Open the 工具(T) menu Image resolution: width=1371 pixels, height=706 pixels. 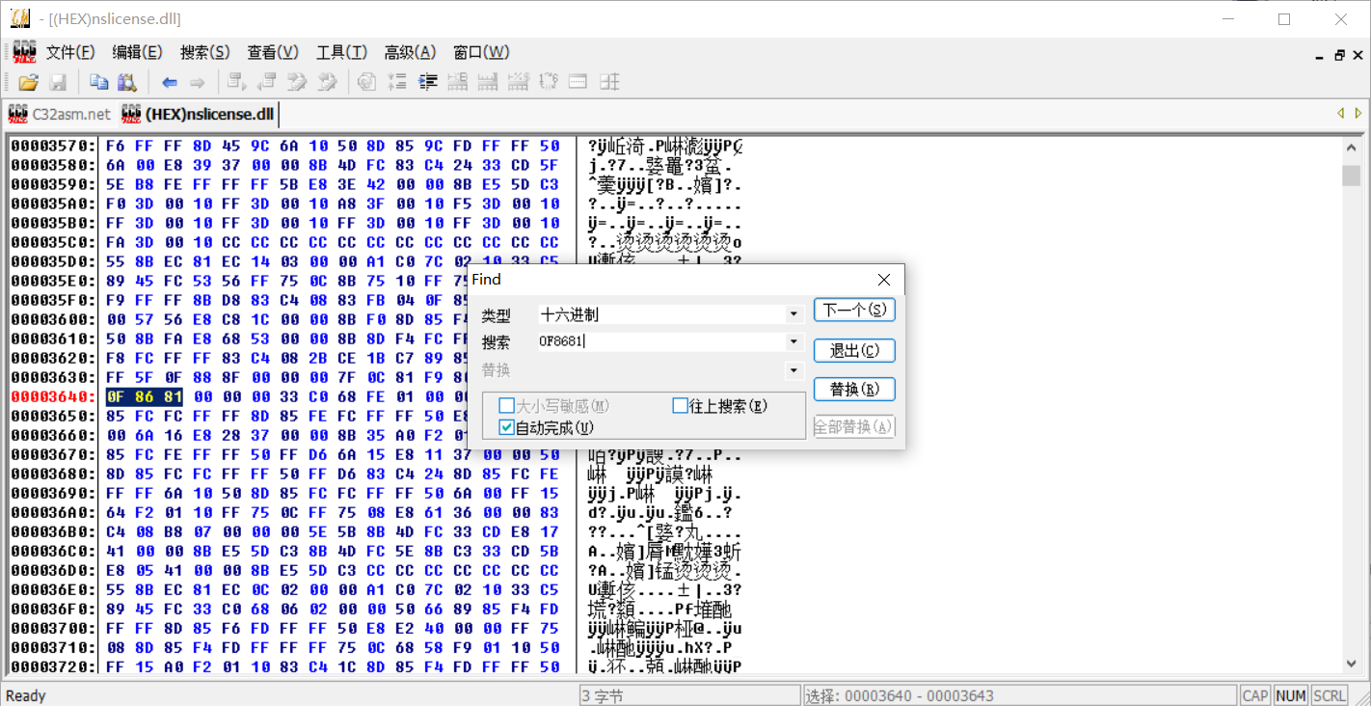click(341, 52)
